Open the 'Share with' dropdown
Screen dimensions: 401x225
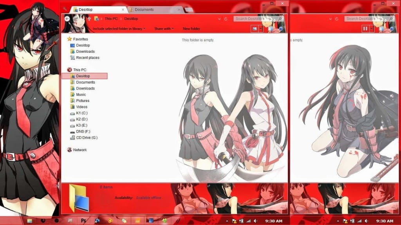click(x=164, y=29)
